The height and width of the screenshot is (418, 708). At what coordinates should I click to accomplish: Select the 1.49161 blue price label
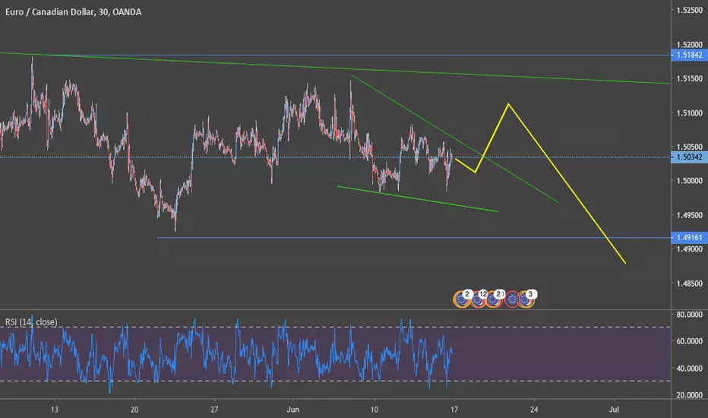tap(689, 238)
